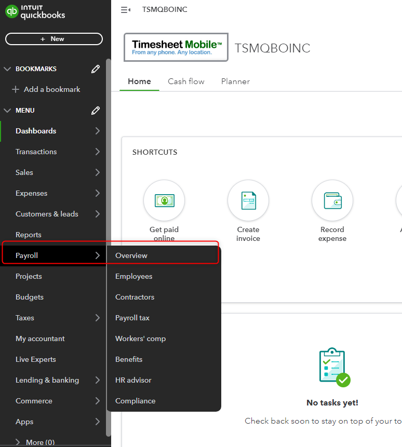Edit the menu using its pencil icon
The width and height of the screenshot is (402, 447).
coord(96,111)
